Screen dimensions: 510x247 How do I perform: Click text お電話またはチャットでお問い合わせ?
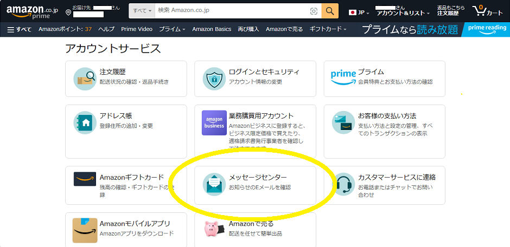click(x=396, y=191)
